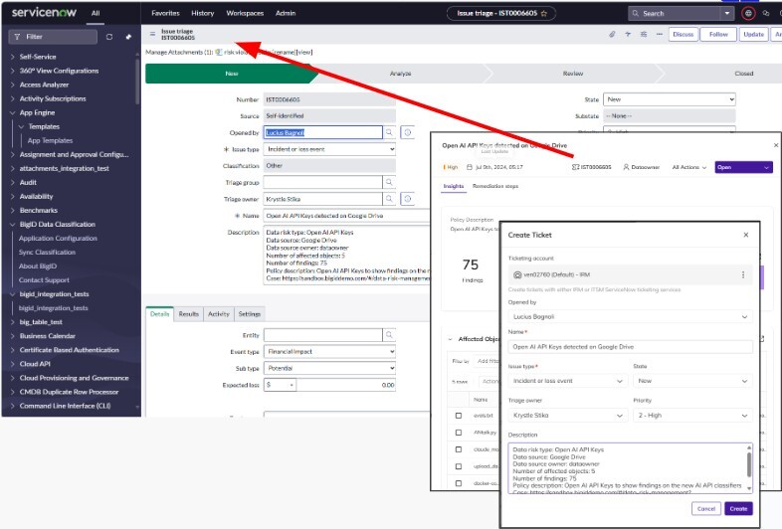Click the IST0006605 ticket icon in BigID panel
The image size is (782, 529).
[575, 167]
